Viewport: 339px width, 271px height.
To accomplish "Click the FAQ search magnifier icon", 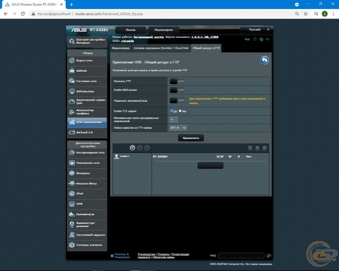I will [269, 256].
